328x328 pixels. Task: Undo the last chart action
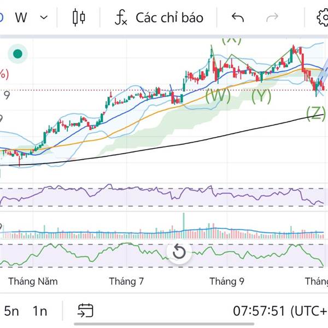click(x=237, y=17)
